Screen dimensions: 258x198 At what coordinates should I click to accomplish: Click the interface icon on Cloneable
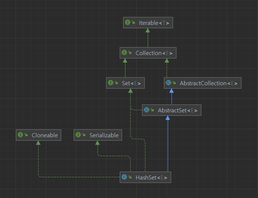[20, 135]
